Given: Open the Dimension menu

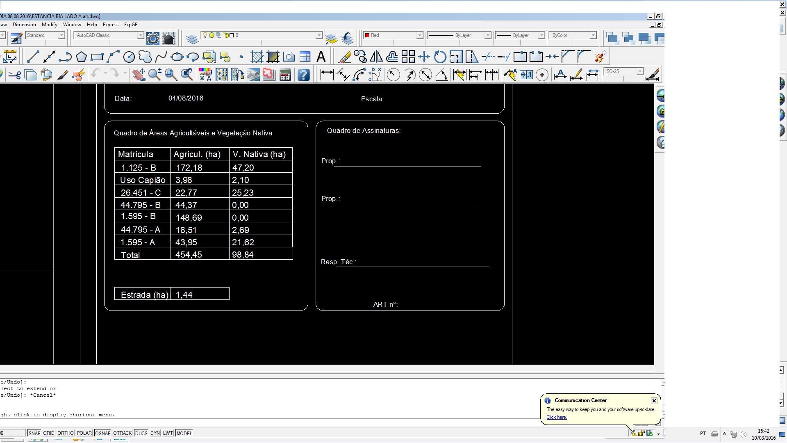Looking at the screenshot, I should [x=24, y=25].
